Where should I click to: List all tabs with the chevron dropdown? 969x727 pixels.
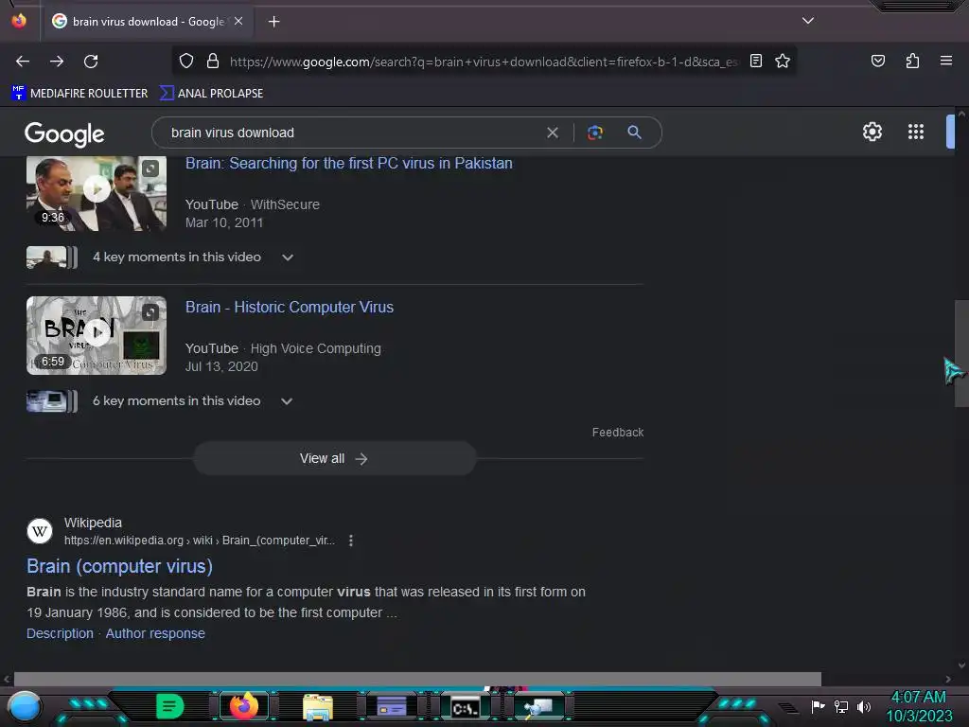click(808, 21)
